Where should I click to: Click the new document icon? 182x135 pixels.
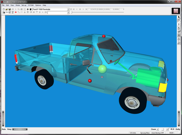click(x=3, y=9)
